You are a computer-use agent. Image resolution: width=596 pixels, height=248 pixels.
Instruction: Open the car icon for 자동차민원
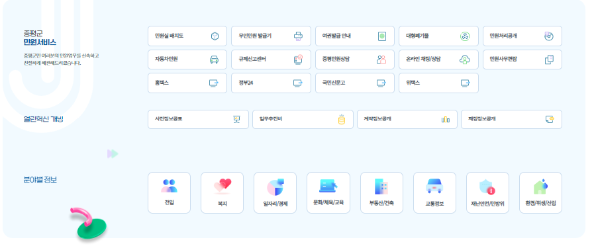tap(215, 60)
